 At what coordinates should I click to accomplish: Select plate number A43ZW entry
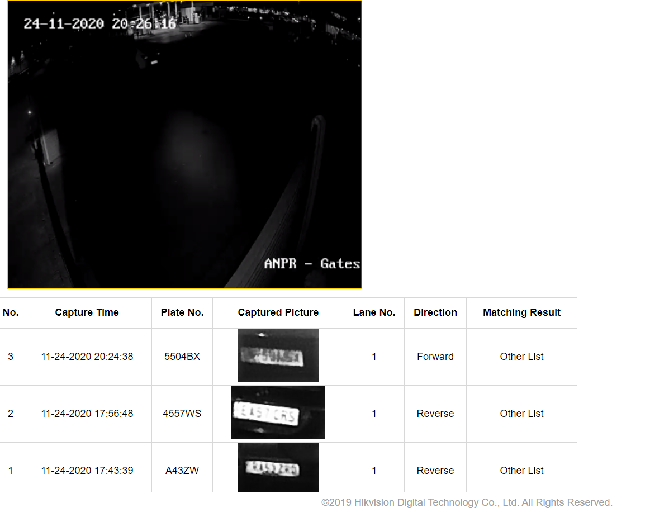(x=182, y=471)
